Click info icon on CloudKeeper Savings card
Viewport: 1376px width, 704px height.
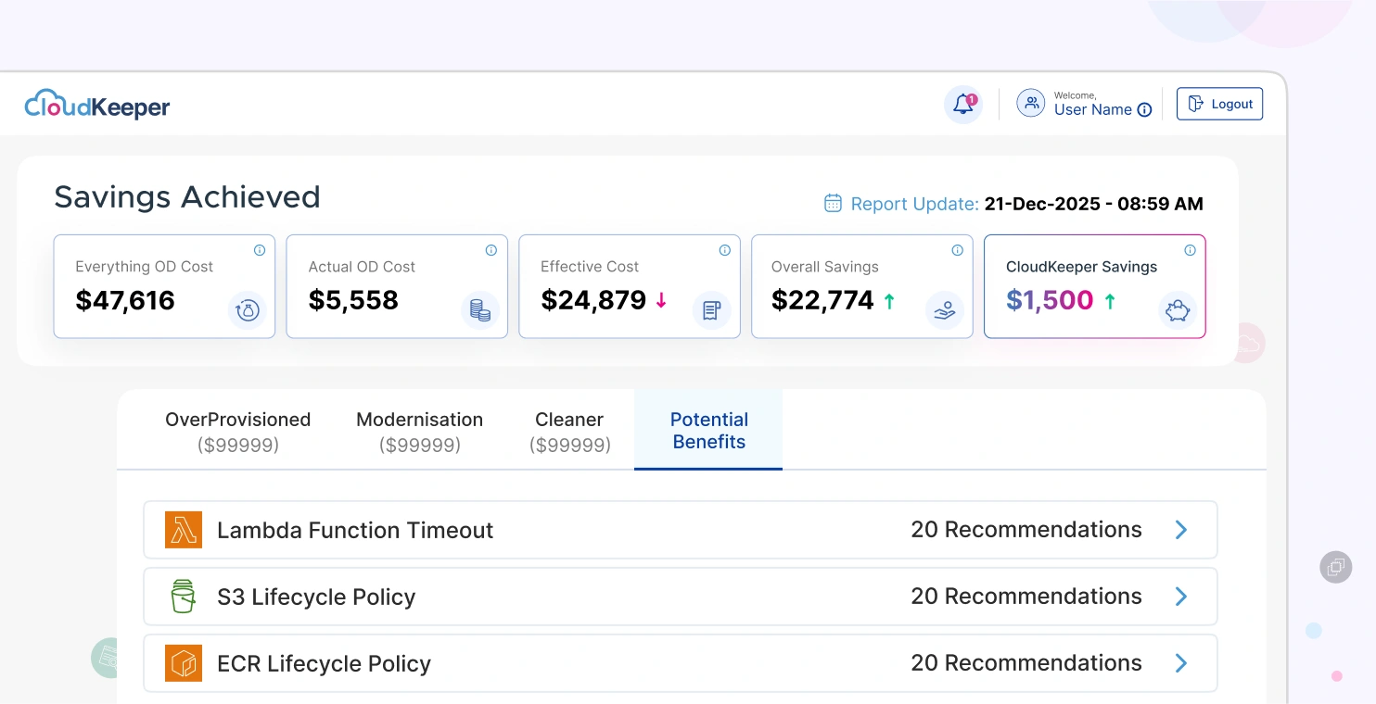click(x=1190, y=250)
